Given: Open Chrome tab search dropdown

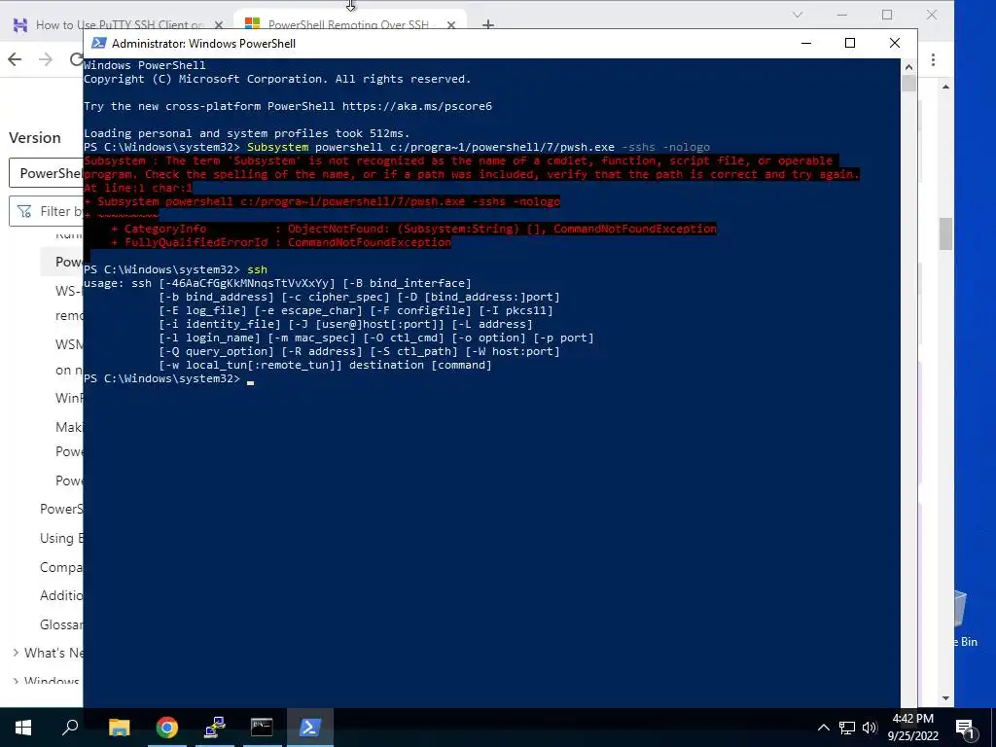Looking at the screenshot, I should [x=798, y=15].
